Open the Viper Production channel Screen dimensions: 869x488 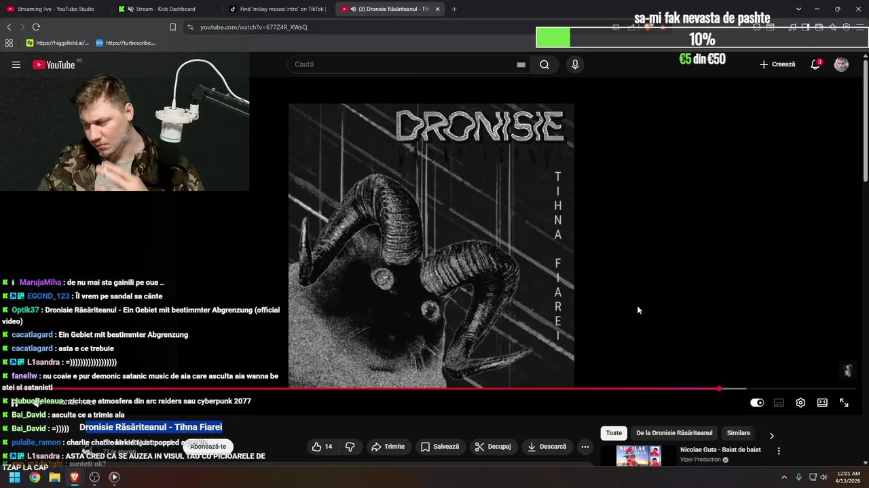tap(700, 460)
